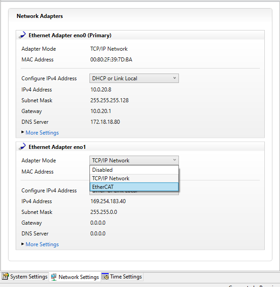
Task: Click the Ethernet Adapter eno1 heading
Action: [x=57, y=147]
